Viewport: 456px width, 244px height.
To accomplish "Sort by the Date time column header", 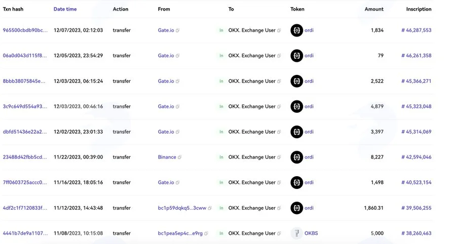I will tap(65, 9).
